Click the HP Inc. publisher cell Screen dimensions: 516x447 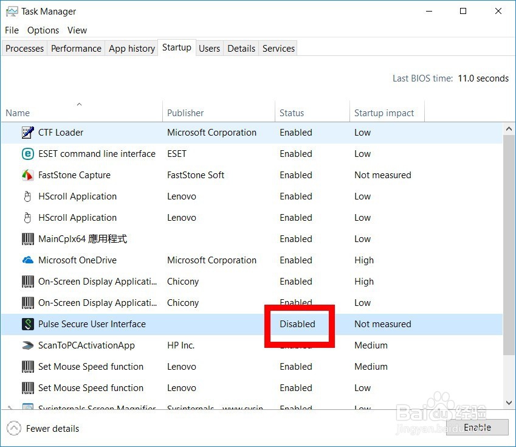[x=181, y=345]
